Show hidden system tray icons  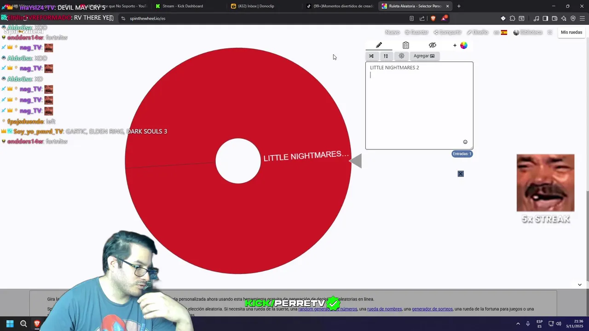click(x=518, y=324)
